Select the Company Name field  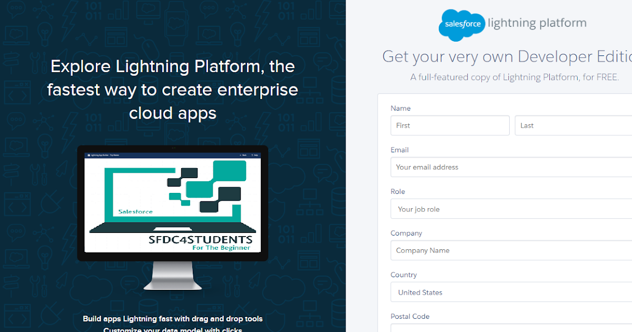[511, 250]
